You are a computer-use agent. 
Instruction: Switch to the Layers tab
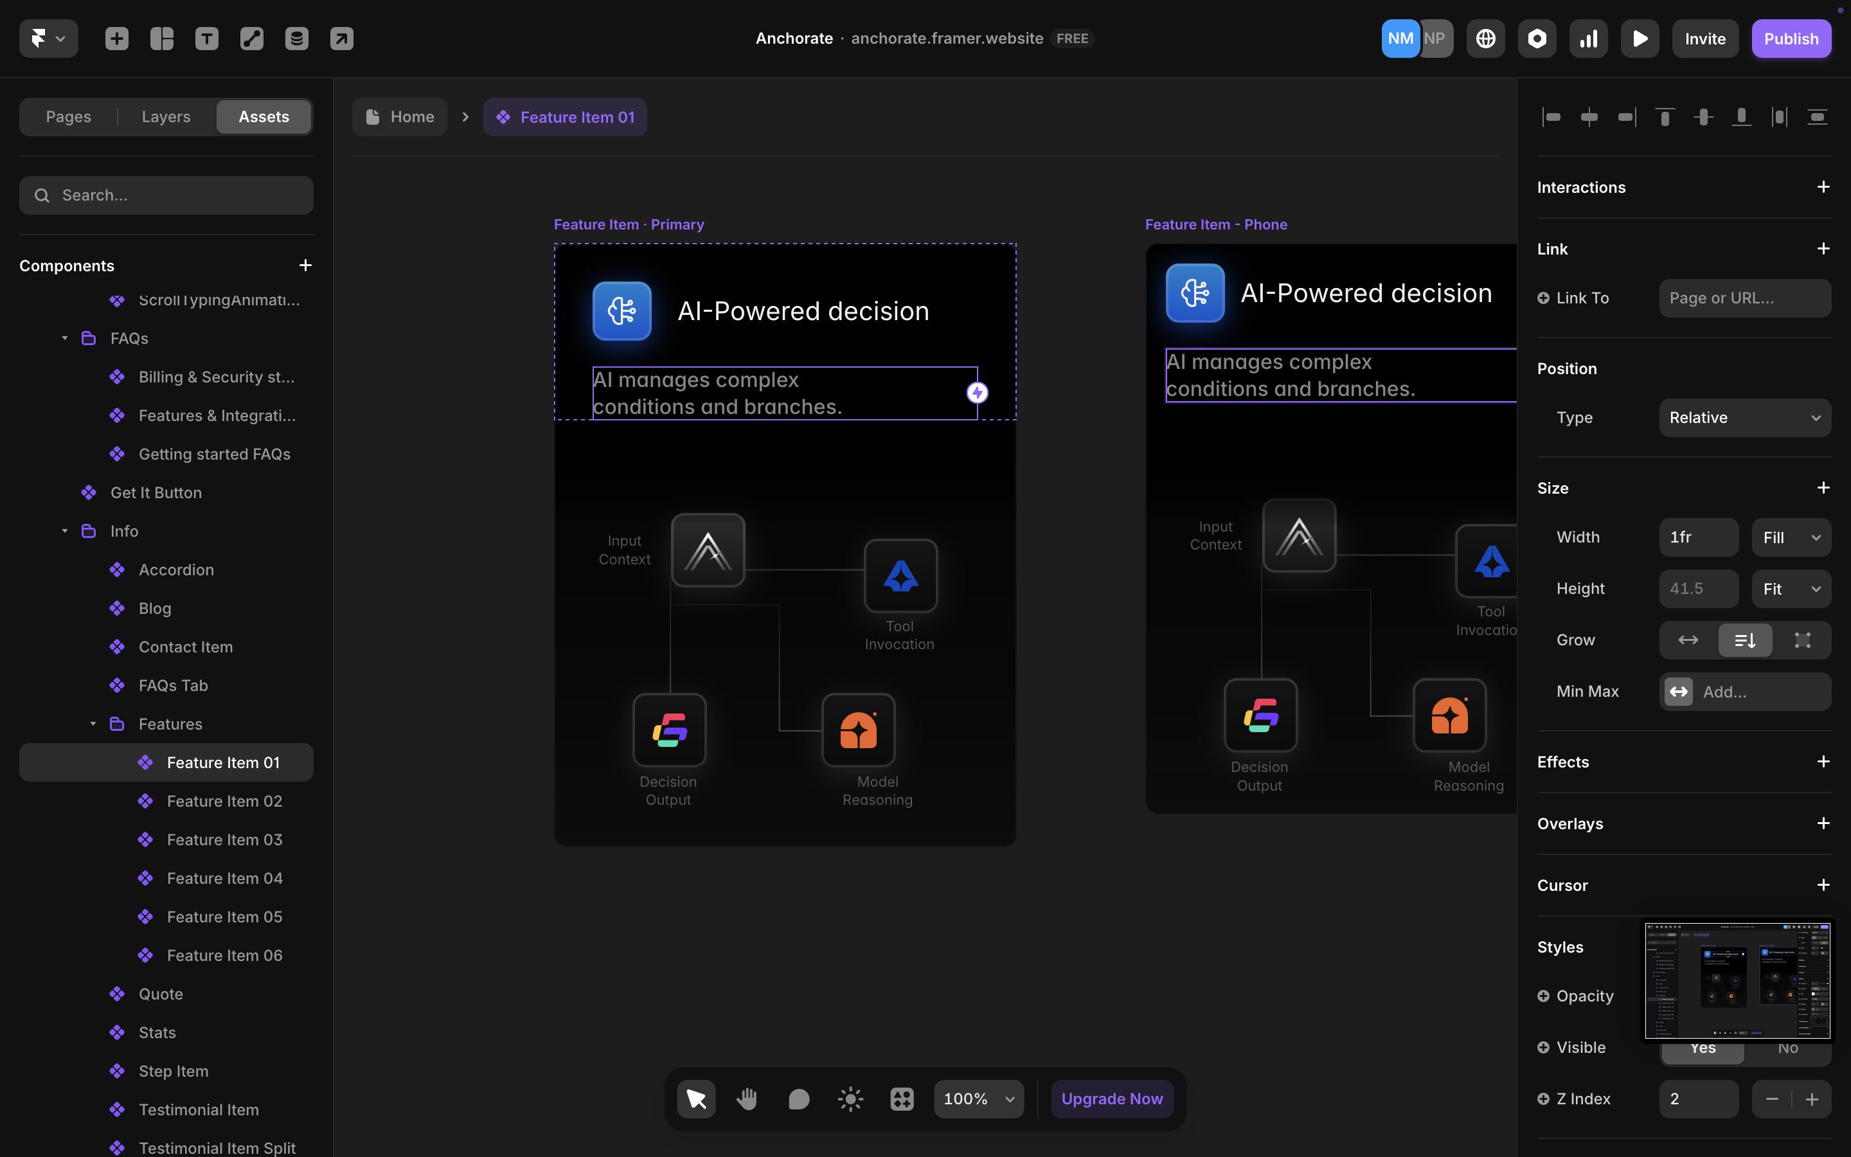tap(166, 116)
